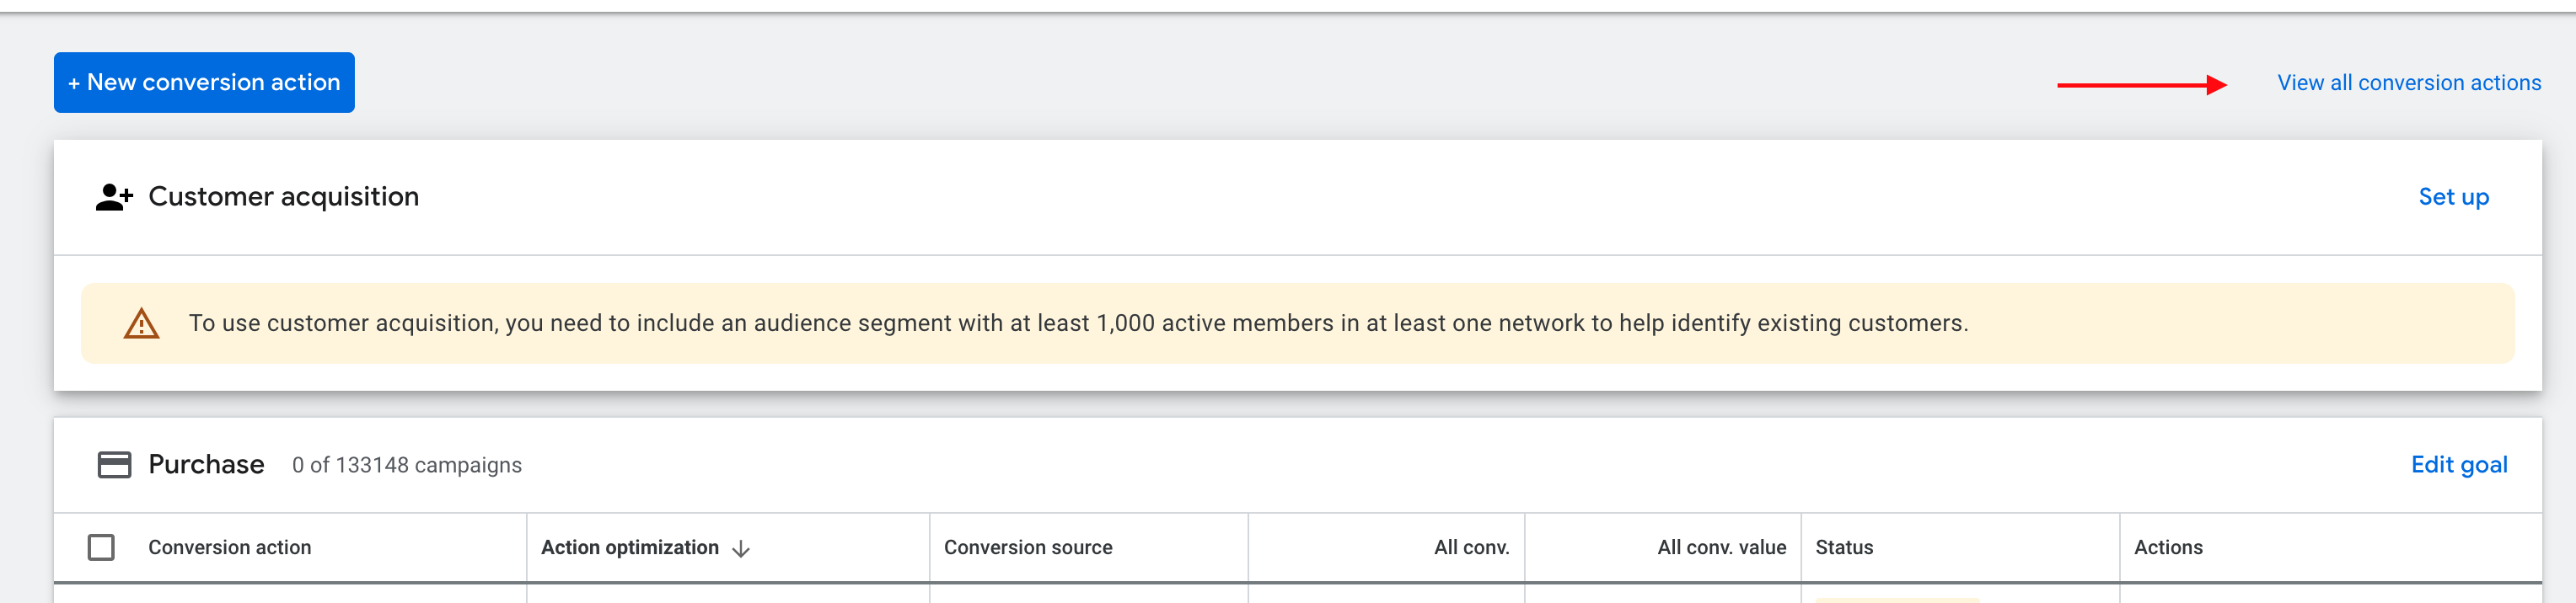Image resolution: width=2576 pixels, height=603 pixels.
Task: Click the 0 of 133148 campaigns text
Action: click(406, 465)
